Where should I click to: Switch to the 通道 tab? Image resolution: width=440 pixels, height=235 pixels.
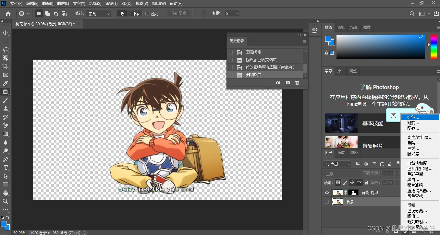click(x=341, y=153)
